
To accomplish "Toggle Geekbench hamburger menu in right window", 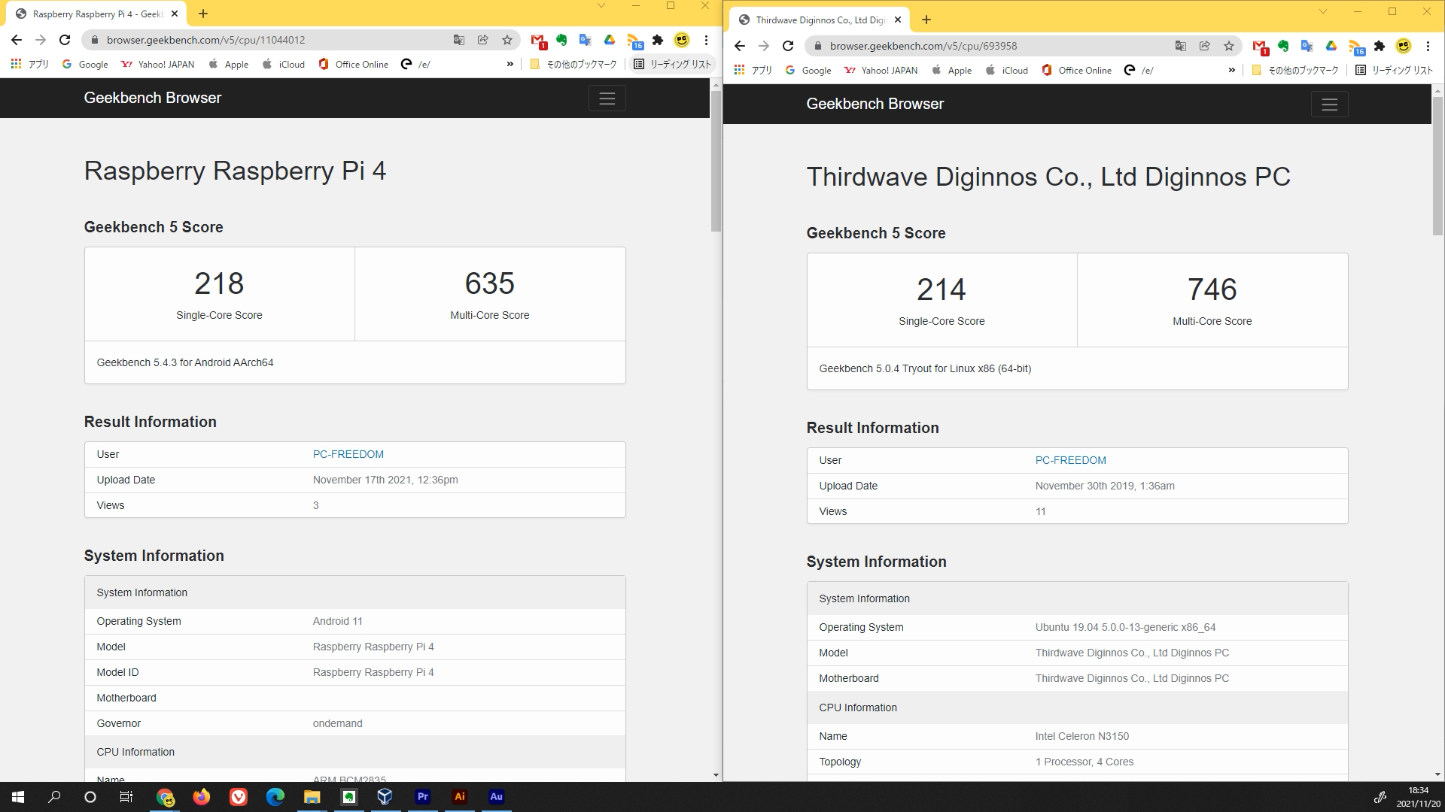I will (x=1329, y=105).
